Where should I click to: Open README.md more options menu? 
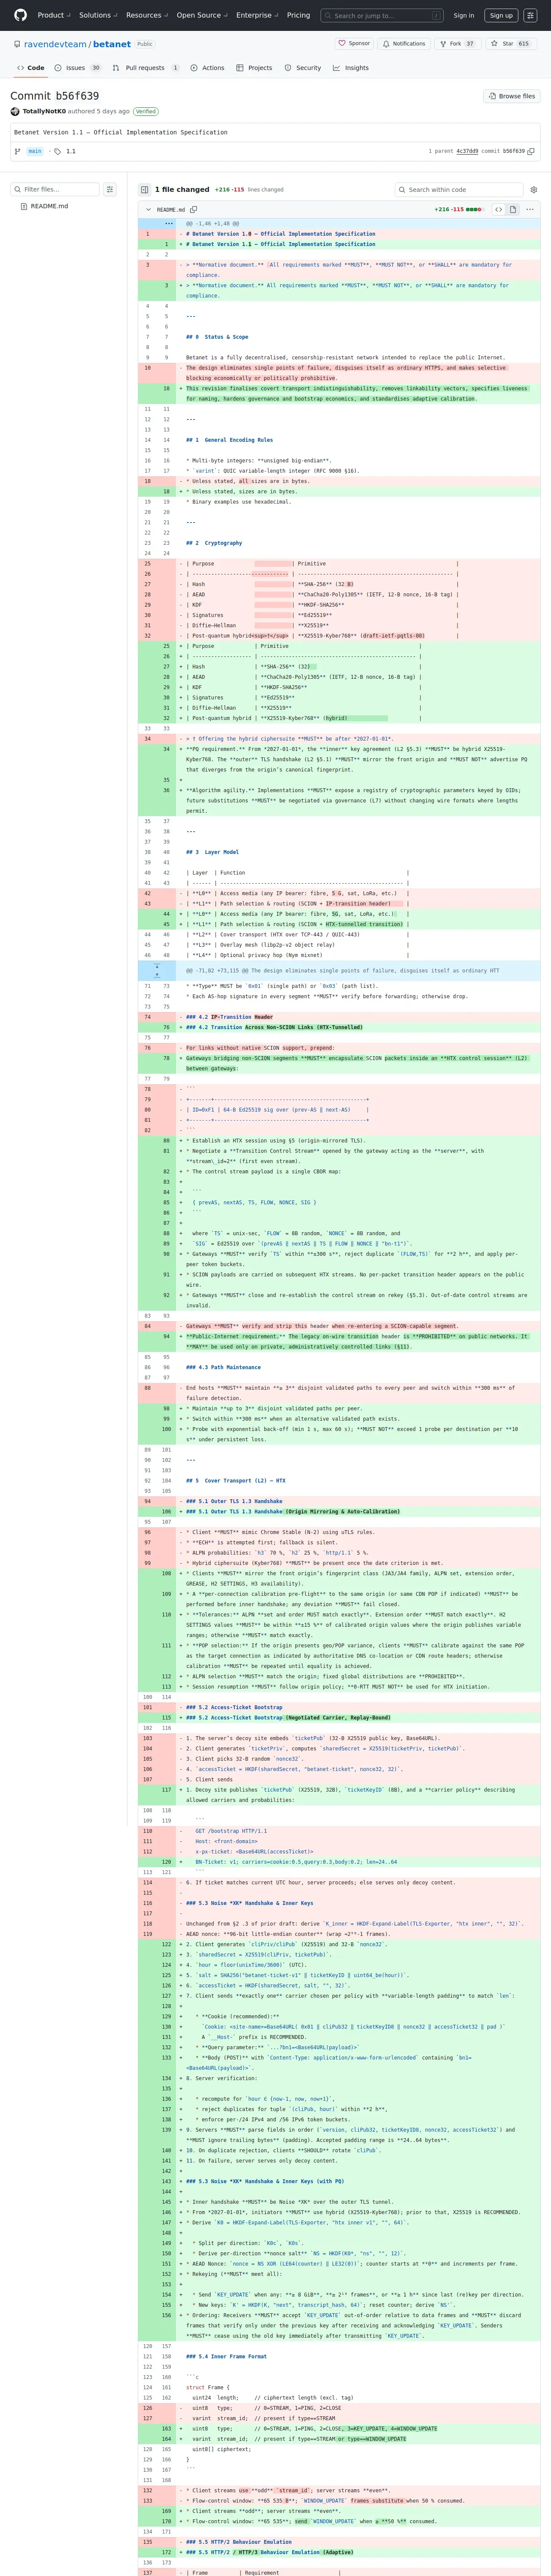pos(530,209)
